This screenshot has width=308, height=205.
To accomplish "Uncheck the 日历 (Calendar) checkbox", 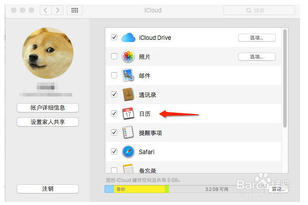I will coord(114,113).
